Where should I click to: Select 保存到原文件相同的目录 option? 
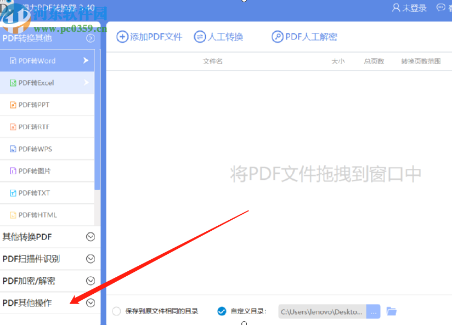116,311
